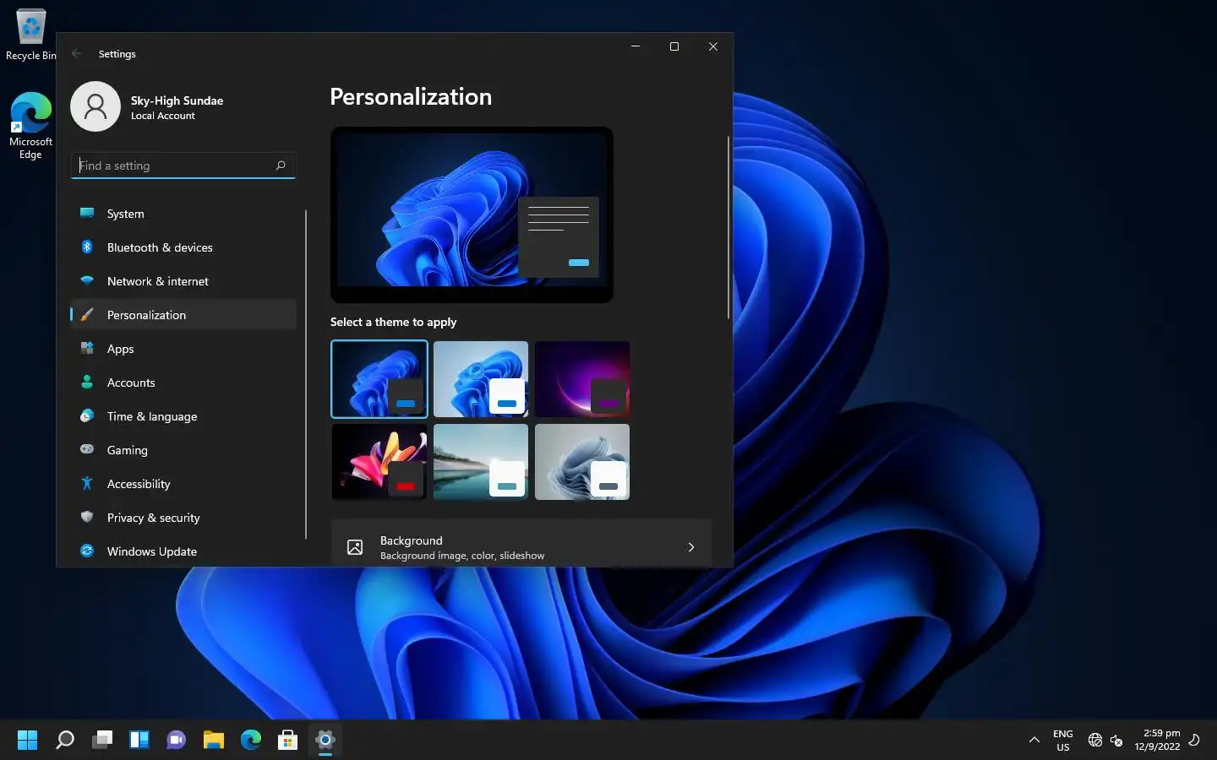Click the Personalization paintbrush icon
Image resolution: width=1217 pixels, height=760 pixels.
87,314
